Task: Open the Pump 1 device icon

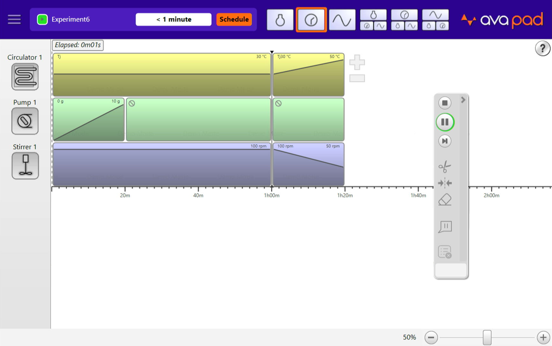Action: point(25,121)
